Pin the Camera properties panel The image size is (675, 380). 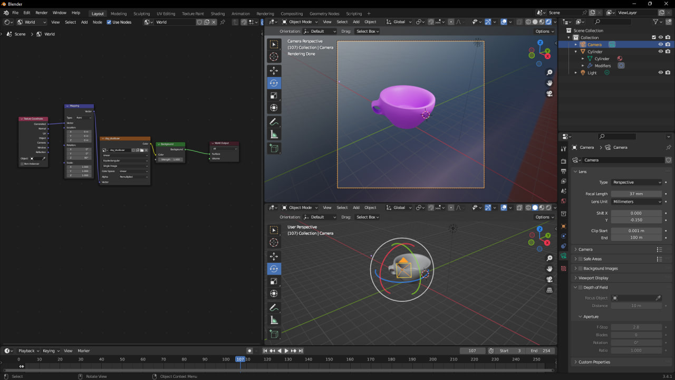[669, 147]
